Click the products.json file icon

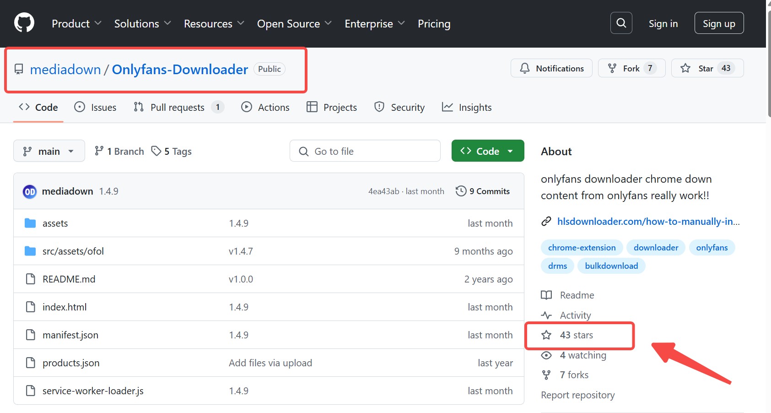(30, 363)
